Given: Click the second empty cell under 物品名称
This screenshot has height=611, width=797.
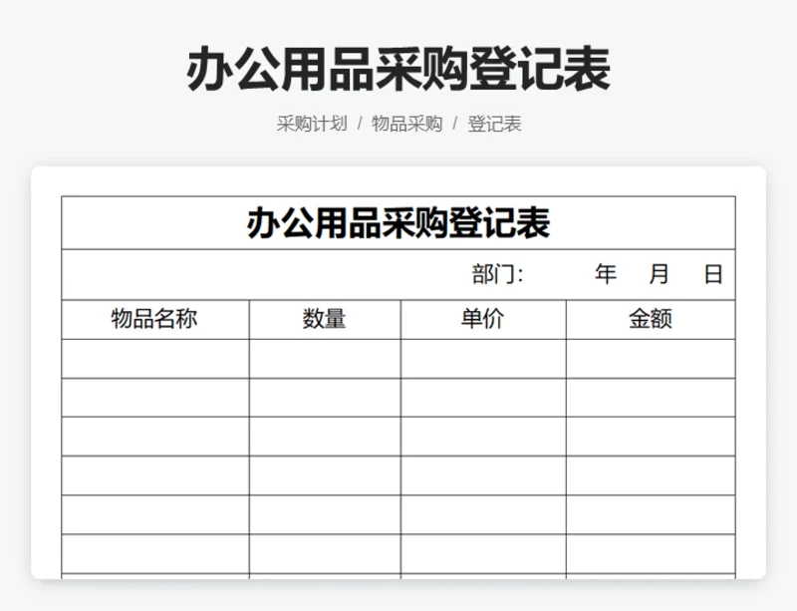Looking at the screenshot, I should pyautogui.click(x=155, y=398).
